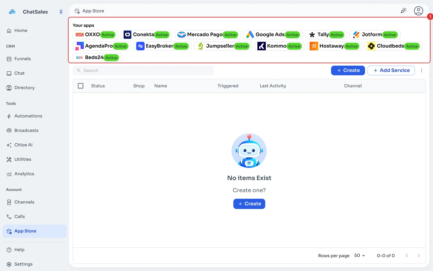This screenshot has width=433, height=271.
Task: Open the Hostaway app
Action: [x=334, y=46]
